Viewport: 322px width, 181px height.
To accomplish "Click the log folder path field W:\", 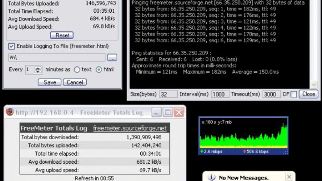I will coord(57,58).
